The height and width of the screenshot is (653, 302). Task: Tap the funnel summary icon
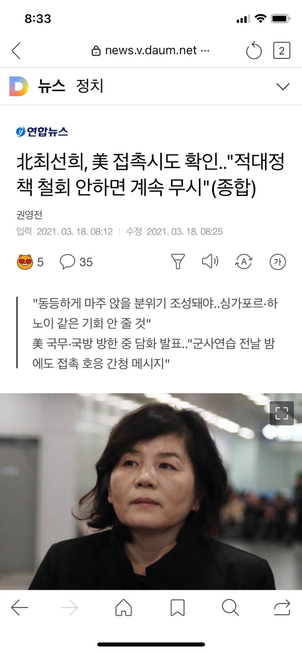(178, 262)
